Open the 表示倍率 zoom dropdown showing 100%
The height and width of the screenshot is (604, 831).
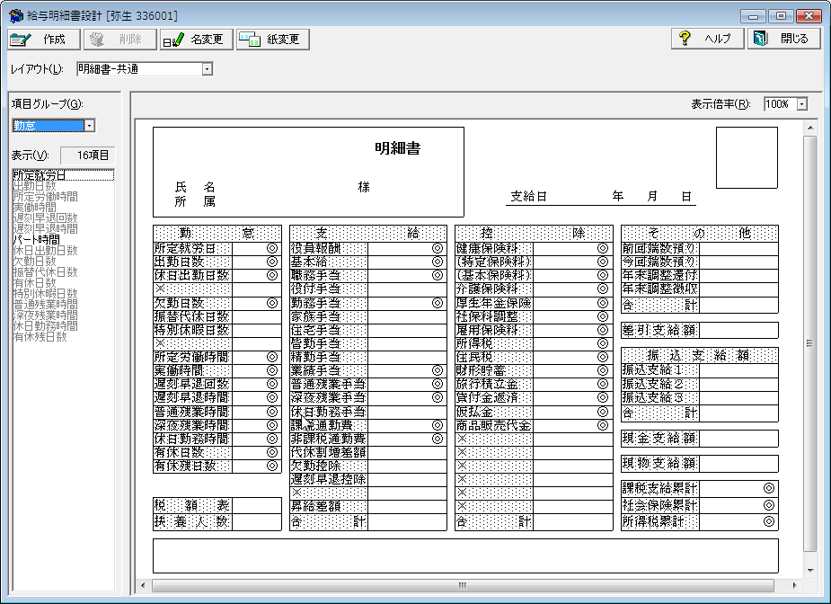801,104
